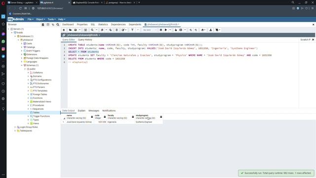Click the Explain icon in query toolbar
This screenshot has width=316, height=178.
click(x=176, y=30)
